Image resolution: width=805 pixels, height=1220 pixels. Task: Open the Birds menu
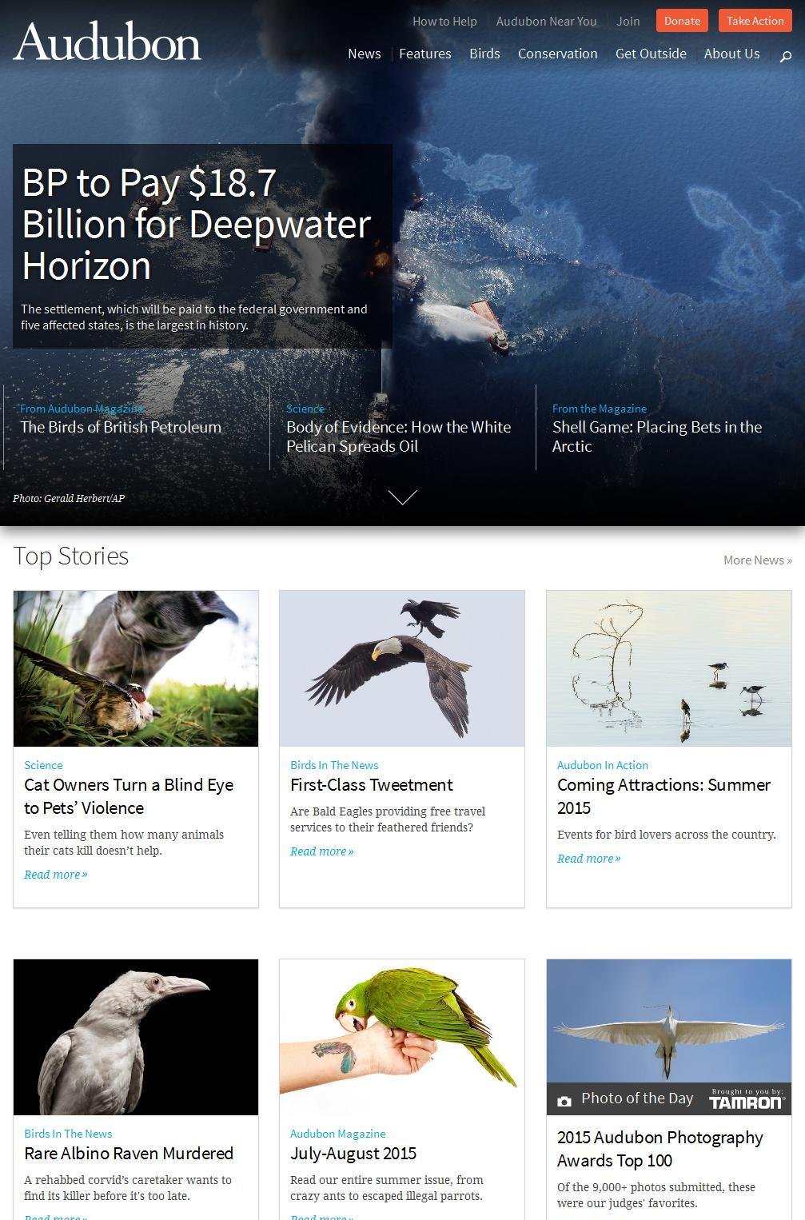[484, 54]
